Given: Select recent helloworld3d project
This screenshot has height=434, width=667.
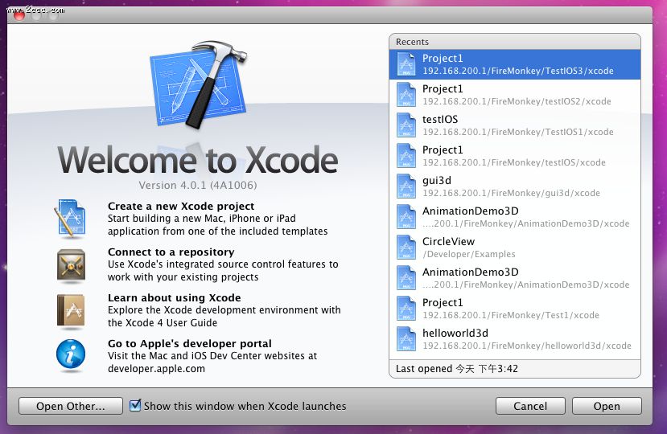Looking at the screenshot, I should point(515,339).
